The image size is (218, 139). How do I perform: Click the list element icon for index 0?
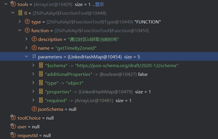[x=20, y=13]
